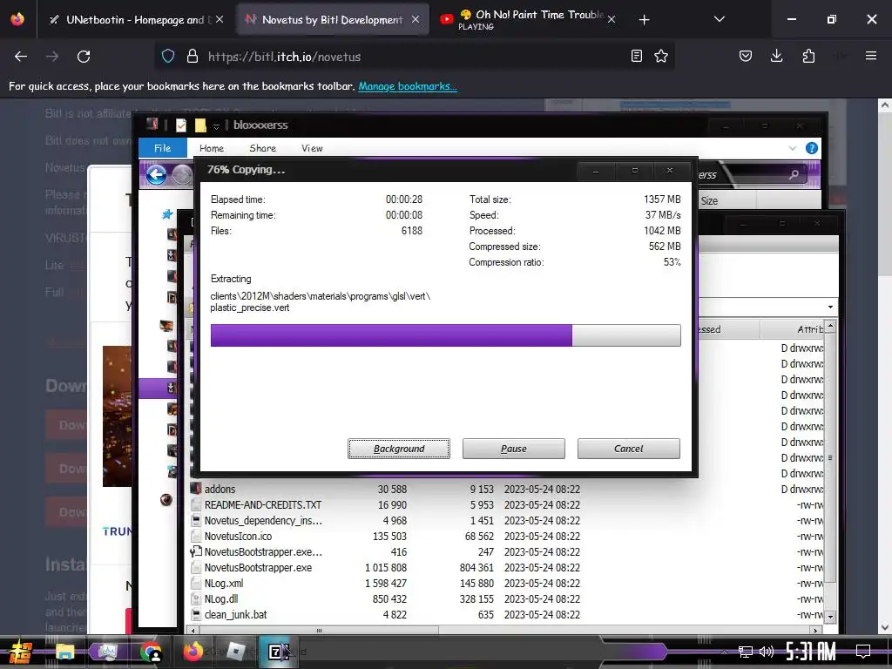Open the Firefox hamburger menu
892x669 pixels.
tap(870, 56)
